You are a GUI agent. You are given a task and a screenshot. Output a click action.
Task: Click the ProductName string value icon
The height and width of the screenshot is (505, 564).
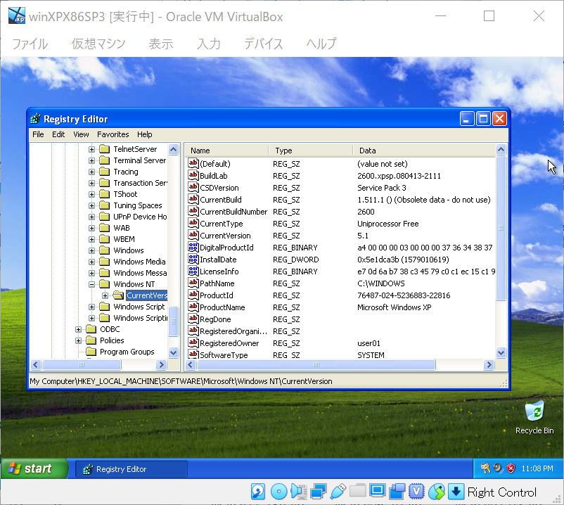pos(193,307)
